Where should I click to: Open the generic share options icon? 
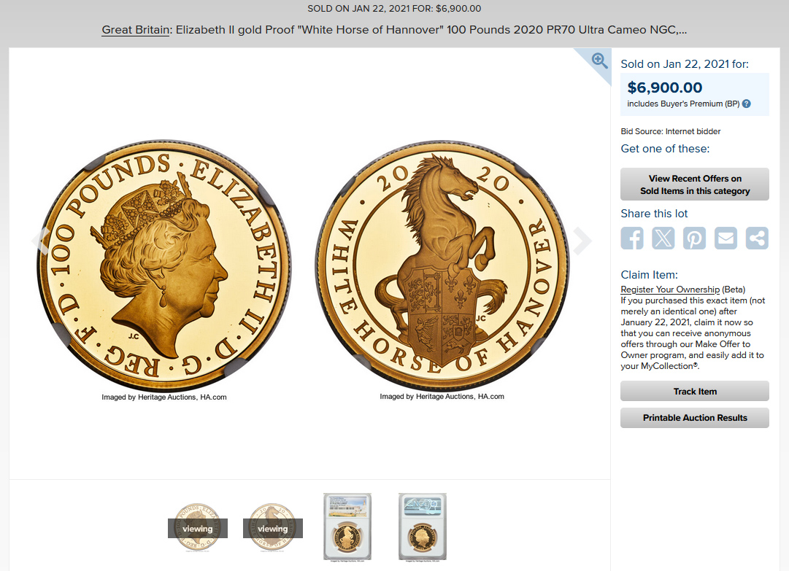click(757, 238)
